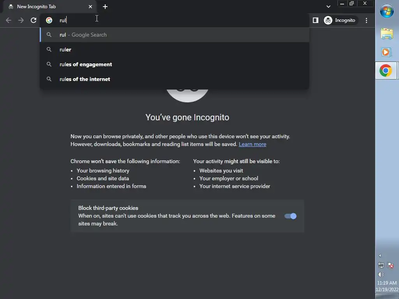Click the Google logo in the address bar

[49, 20]
